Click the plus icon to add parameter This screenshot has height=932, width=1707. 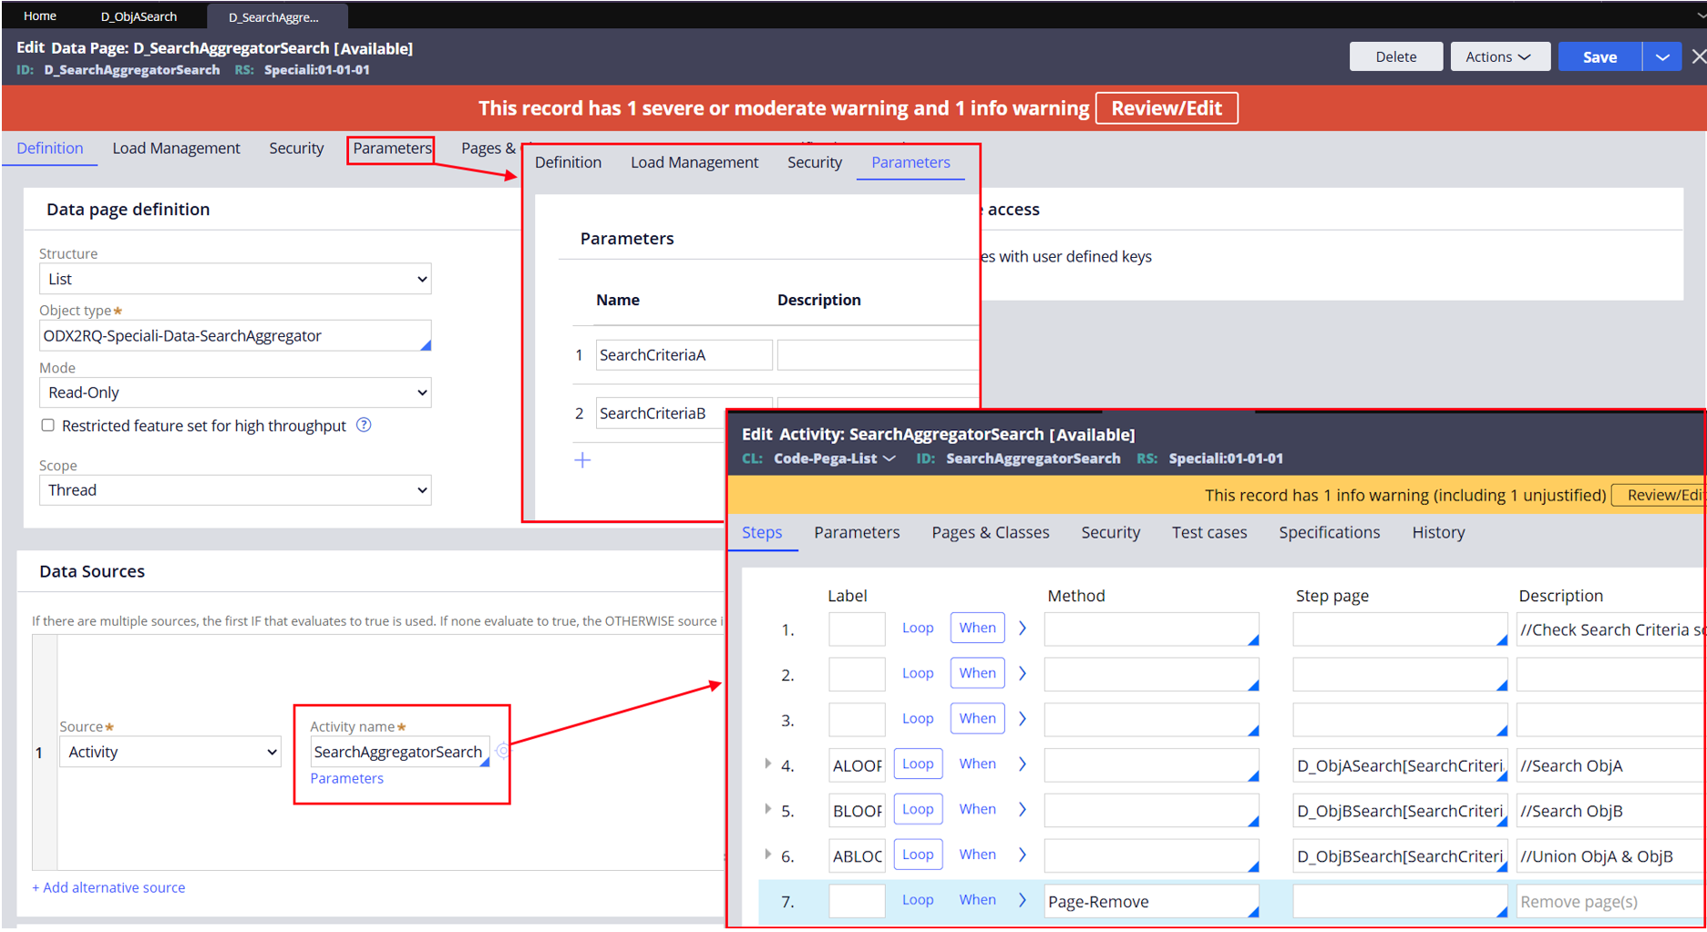point(582,460)
